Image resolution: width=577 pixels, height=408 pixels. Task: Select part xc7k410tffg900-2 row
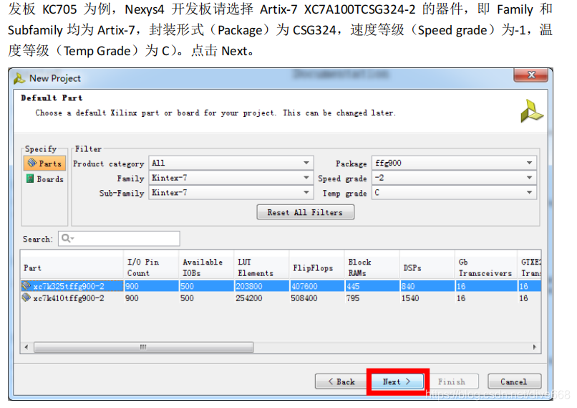[281, 298]
